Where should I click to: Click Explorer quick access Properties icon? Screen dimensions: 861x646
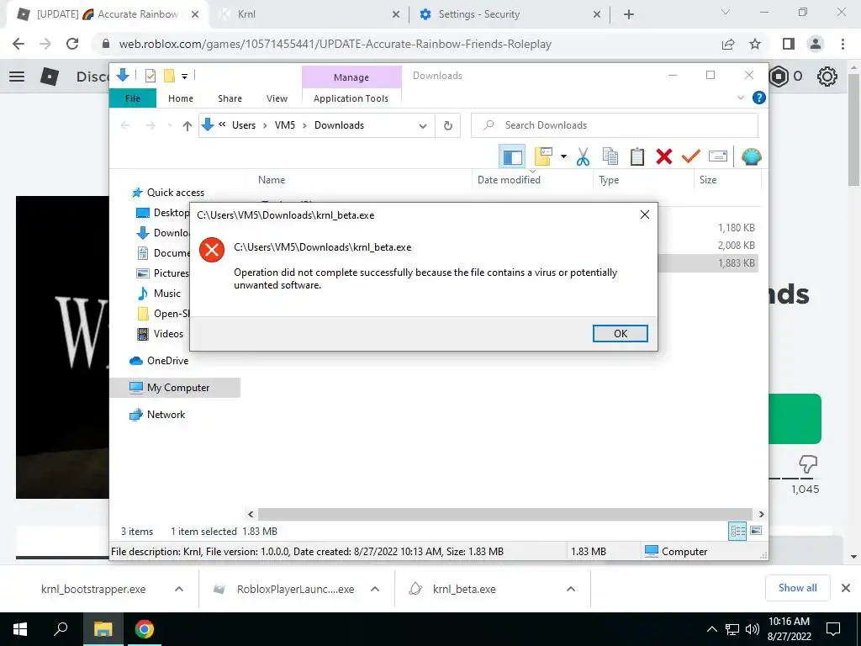tap(150, 76)
